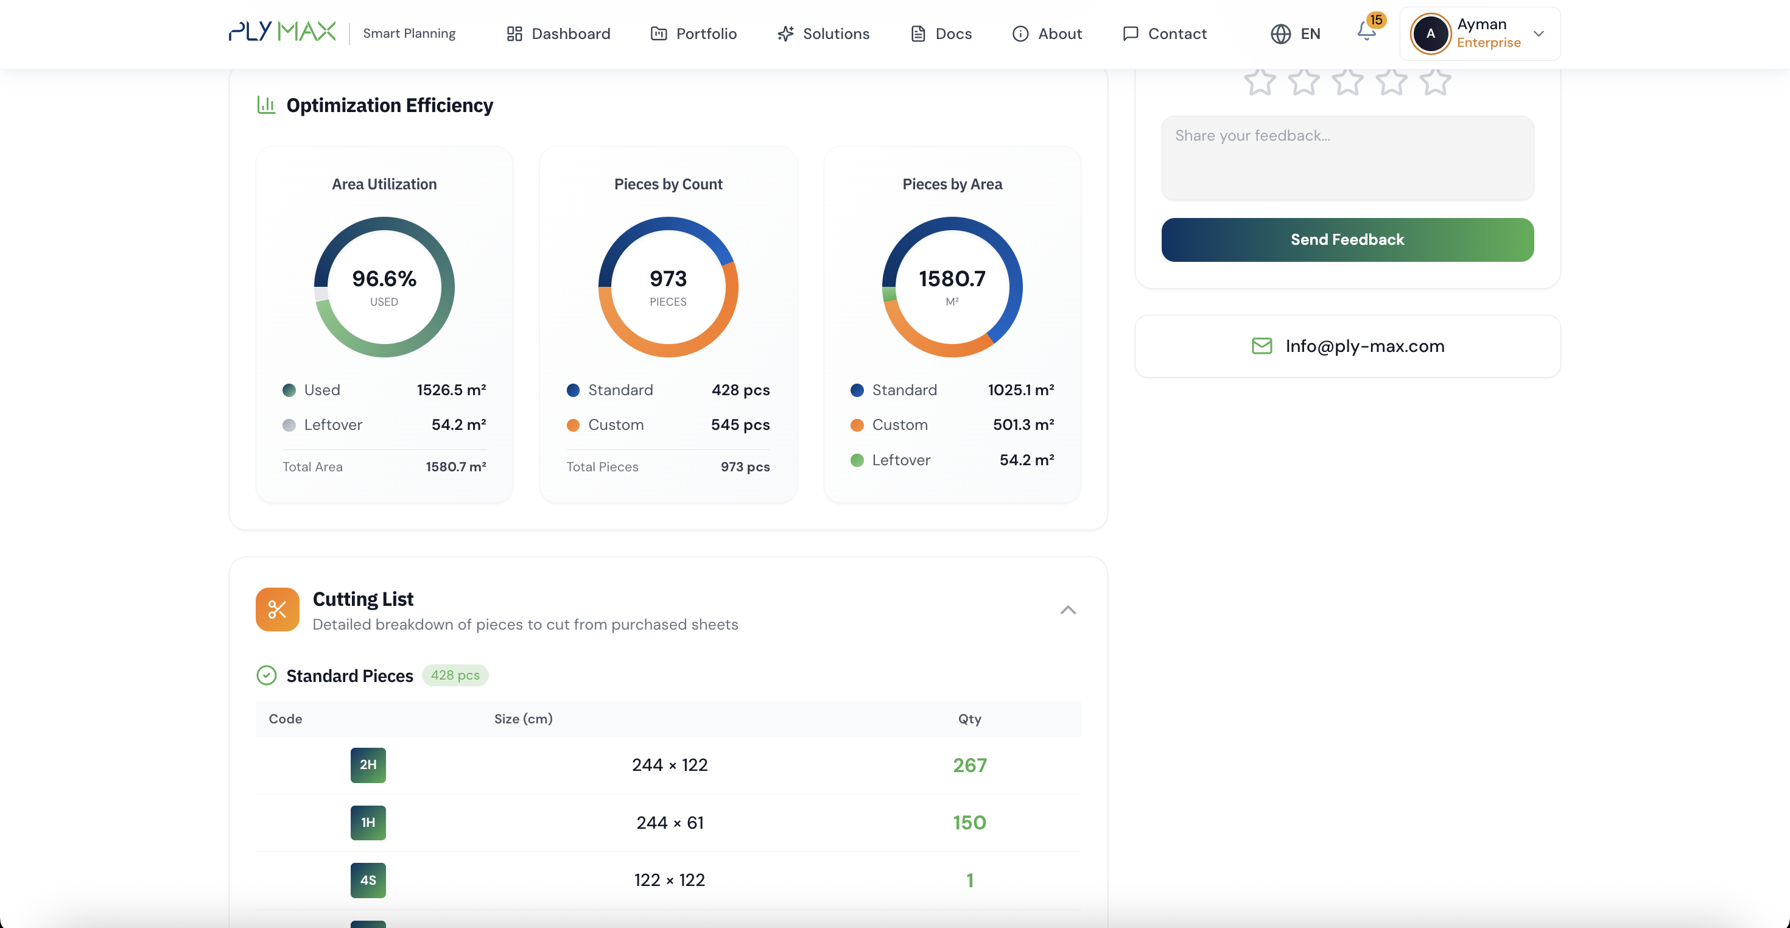Screen dimensions: 1790x928
Task: Go to the Solutions nav item
Action: [823, 34]
